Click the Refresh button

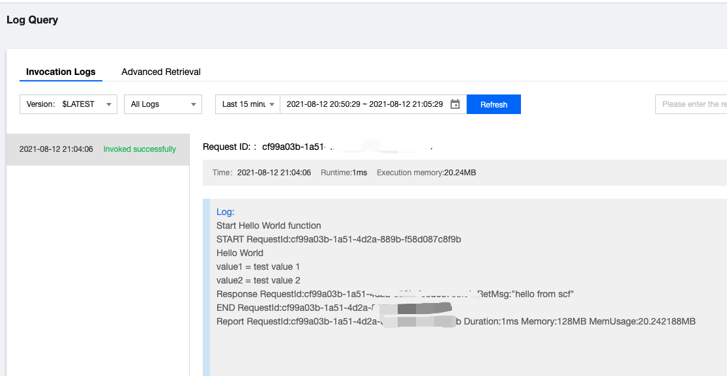[x=494, y=104]
